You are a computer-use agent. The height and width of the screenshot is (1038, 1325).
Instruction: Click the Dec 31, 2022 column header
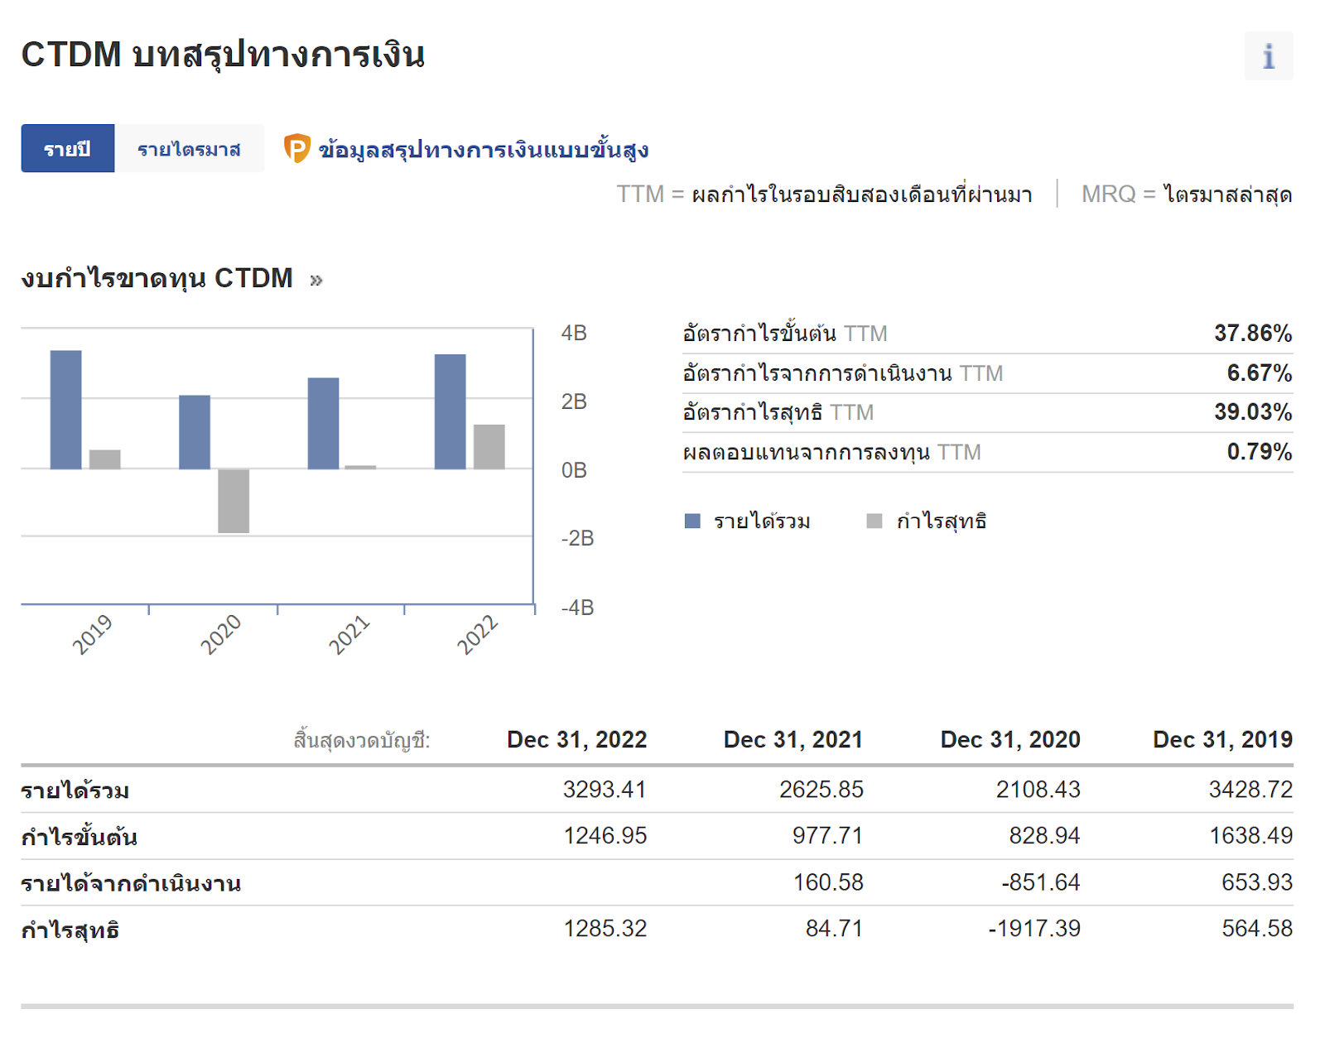coord(576,739)
